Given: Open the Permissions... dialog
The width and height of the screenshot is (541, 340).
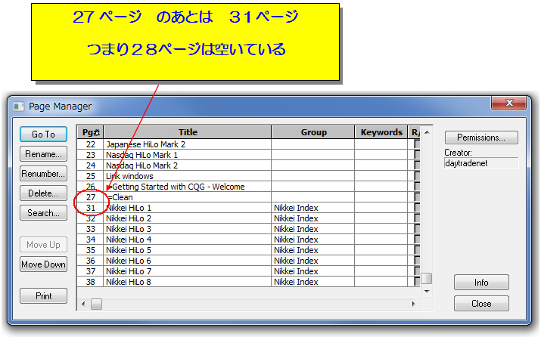Looking at the screenshot, I should (x=481, y=138).
